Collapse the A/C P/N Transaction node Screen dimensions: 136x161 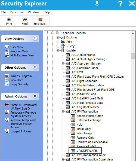63,111
